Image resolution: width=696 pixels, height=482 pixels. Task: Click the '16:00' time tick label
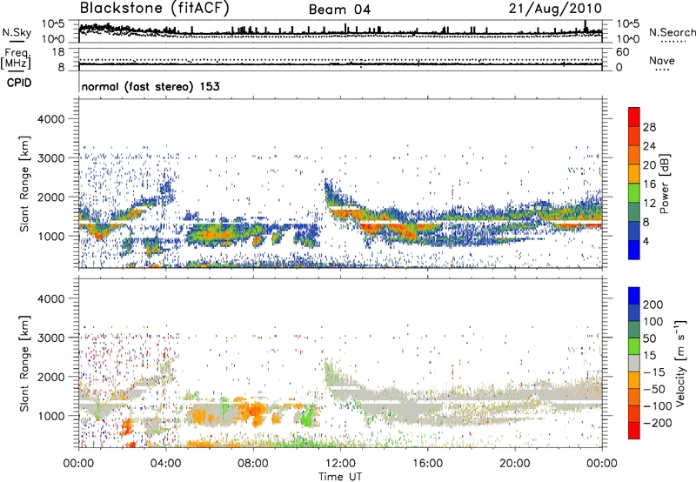(427, 464)
